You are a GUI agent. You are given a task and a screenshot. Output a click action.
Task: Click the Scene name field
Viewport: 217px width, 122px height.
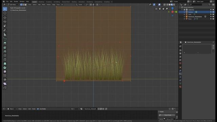pos(180,1)
